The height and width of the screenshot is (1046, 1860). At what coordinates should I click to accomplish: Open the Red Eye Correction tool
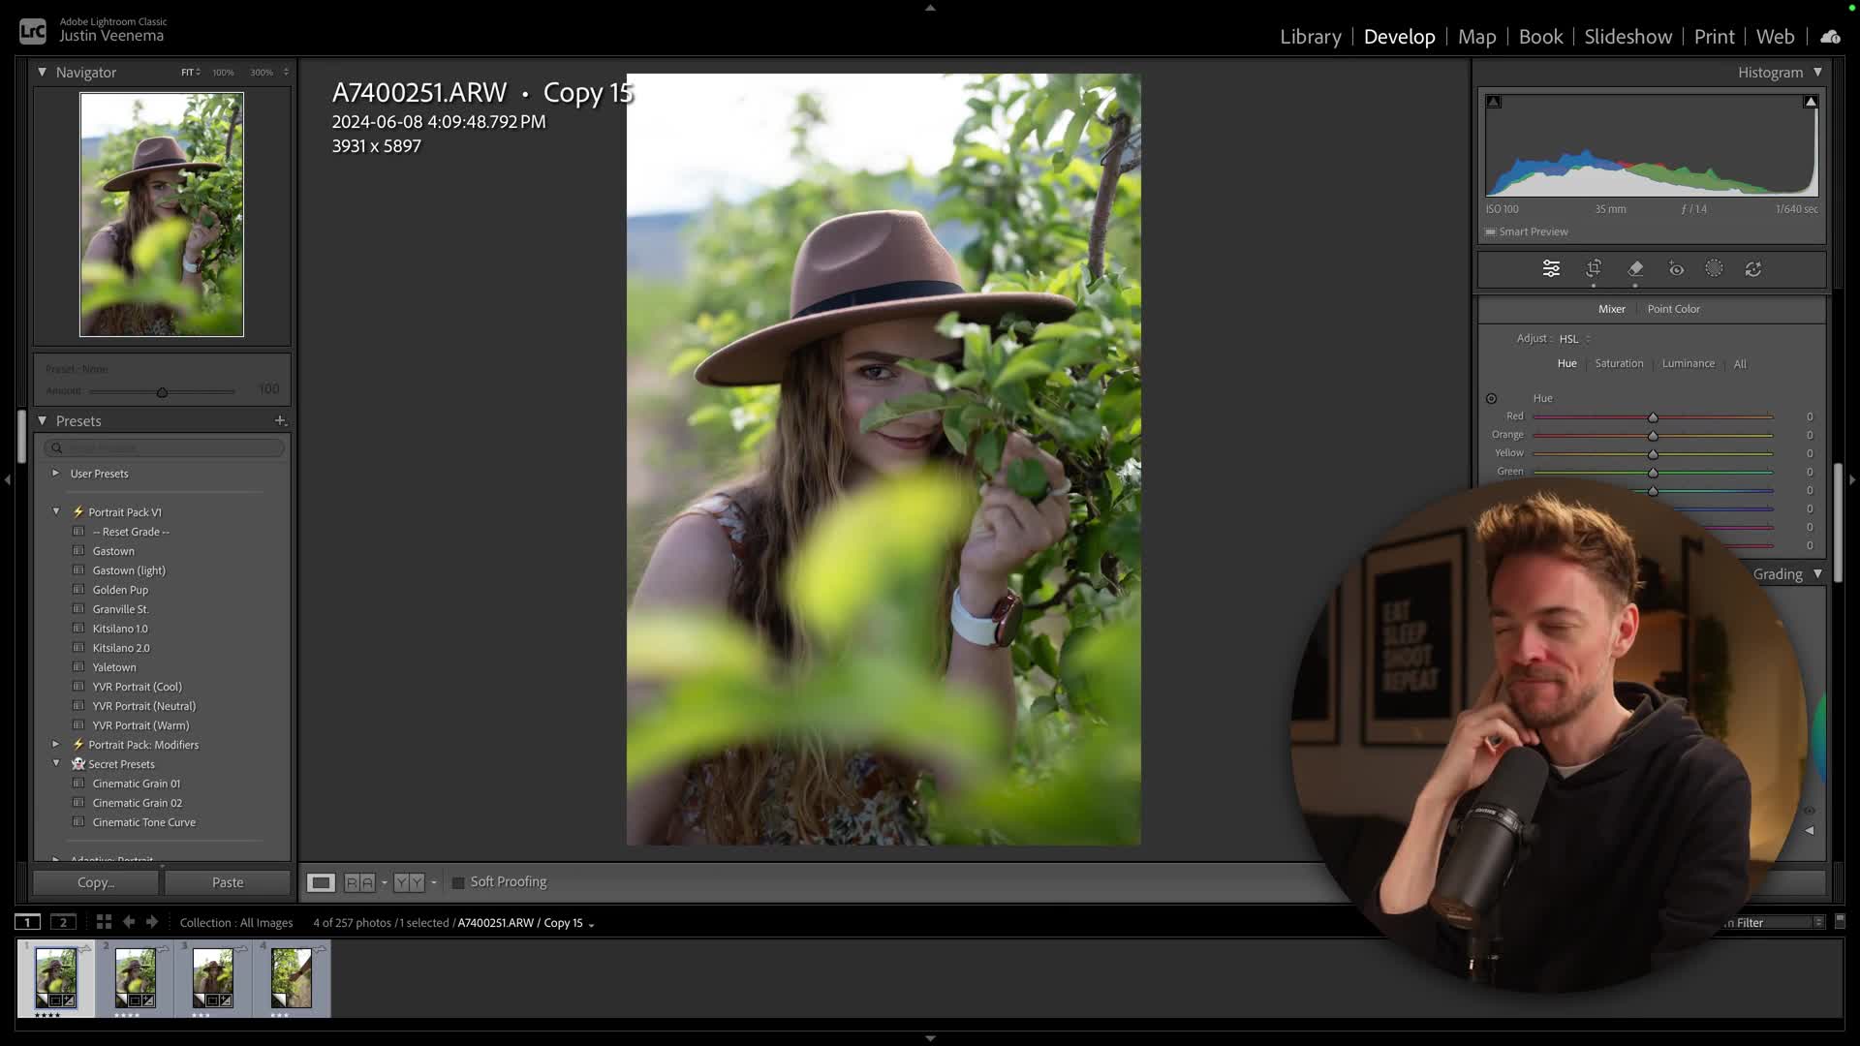(x=1675, y=268)
